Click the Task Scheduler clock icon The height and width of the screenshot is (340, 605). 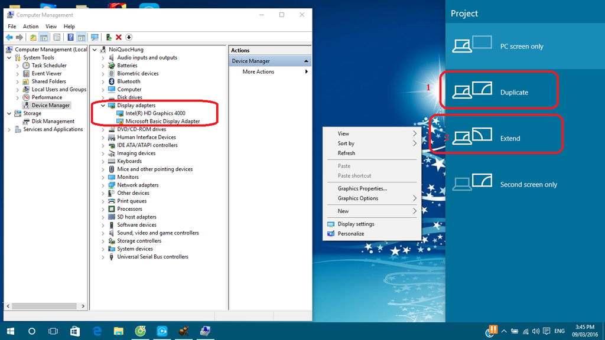26,66
